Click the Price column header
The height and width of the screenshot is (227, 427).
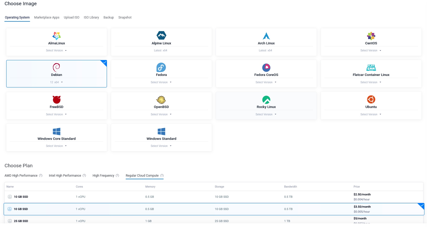(x=357, y=187)
